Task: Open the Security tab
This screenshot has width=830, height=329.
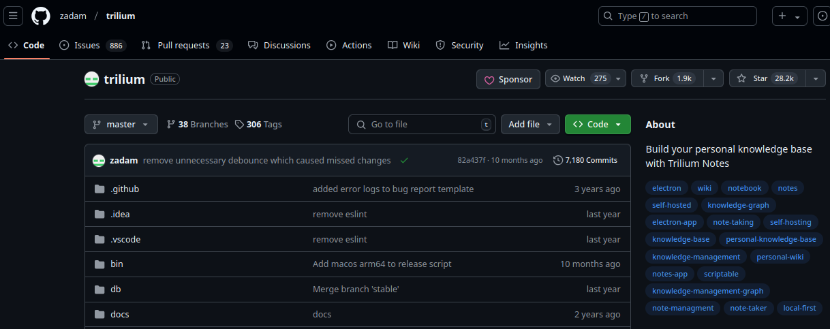Action: click(460, 45)
